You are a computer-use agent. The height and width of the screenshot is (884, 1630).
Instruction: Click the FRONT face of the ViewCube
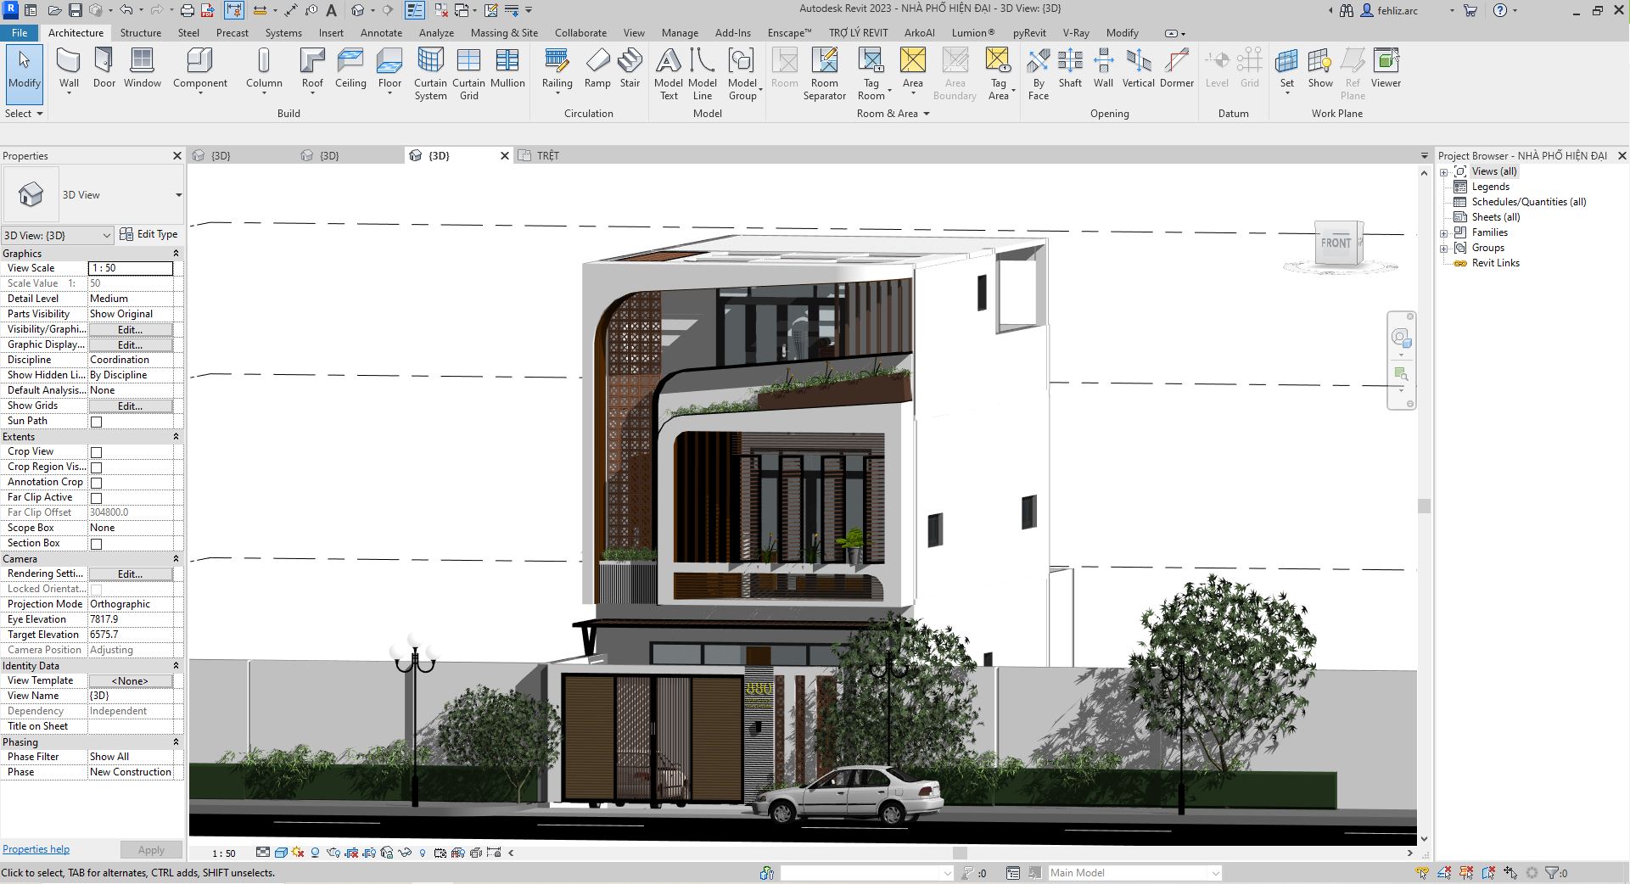pyautogui.click(x=1335, y=243)
